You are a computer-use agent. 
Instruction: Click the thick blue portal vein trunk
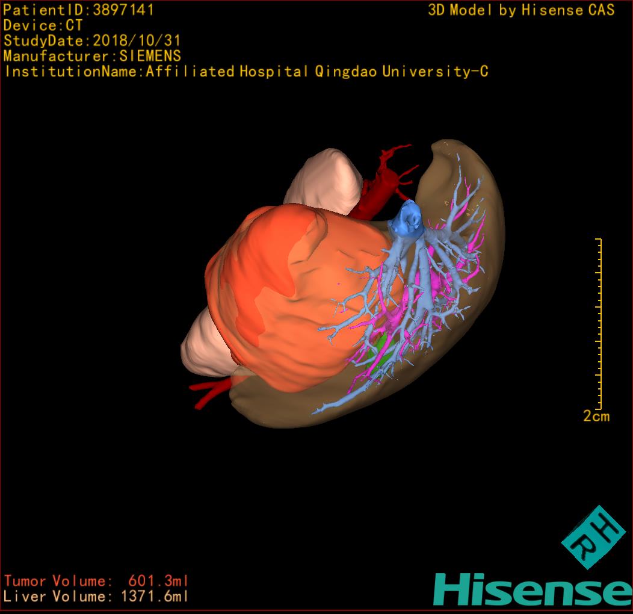coord(407,219)
